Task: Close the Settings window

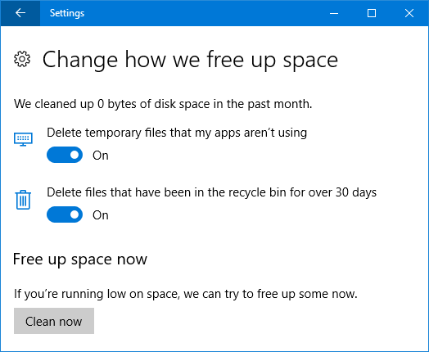Action: pos(409,13)
